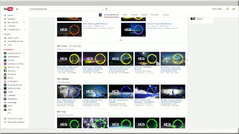Image resolution: width=239 pixels, height=134 pixels.
Task: Switch to the À propos tab
Action: (x=166, y=15)
